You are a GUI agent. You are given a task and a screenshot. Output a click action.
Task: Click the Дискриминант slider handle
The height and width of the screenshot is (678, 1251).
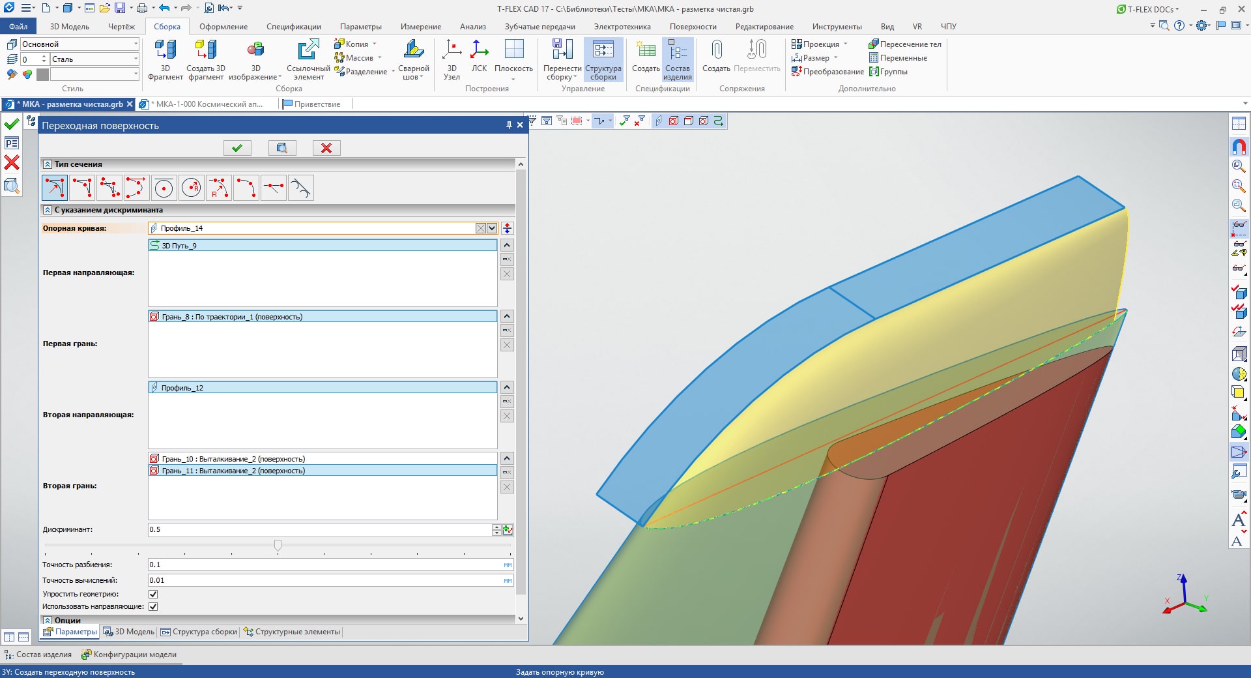278,545
